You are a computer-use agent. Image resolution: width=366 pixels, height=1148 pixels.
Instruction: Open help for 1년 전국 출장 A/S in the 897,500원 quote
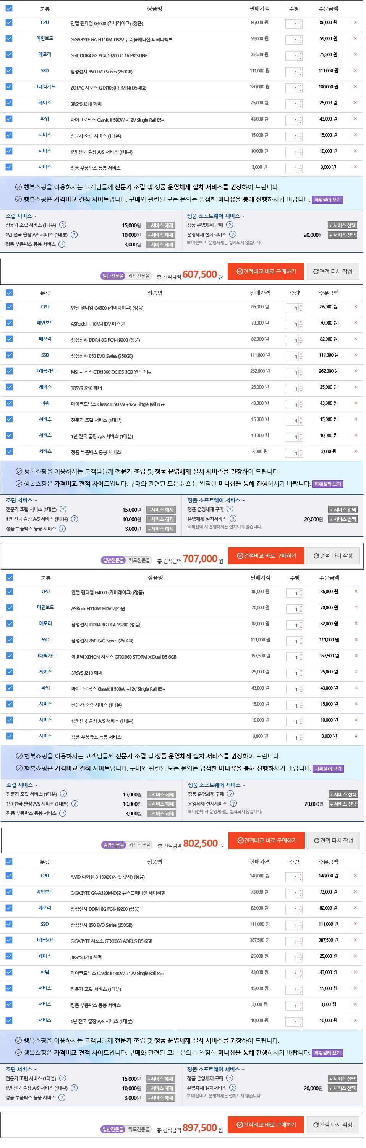click(x=74, y=1088)
